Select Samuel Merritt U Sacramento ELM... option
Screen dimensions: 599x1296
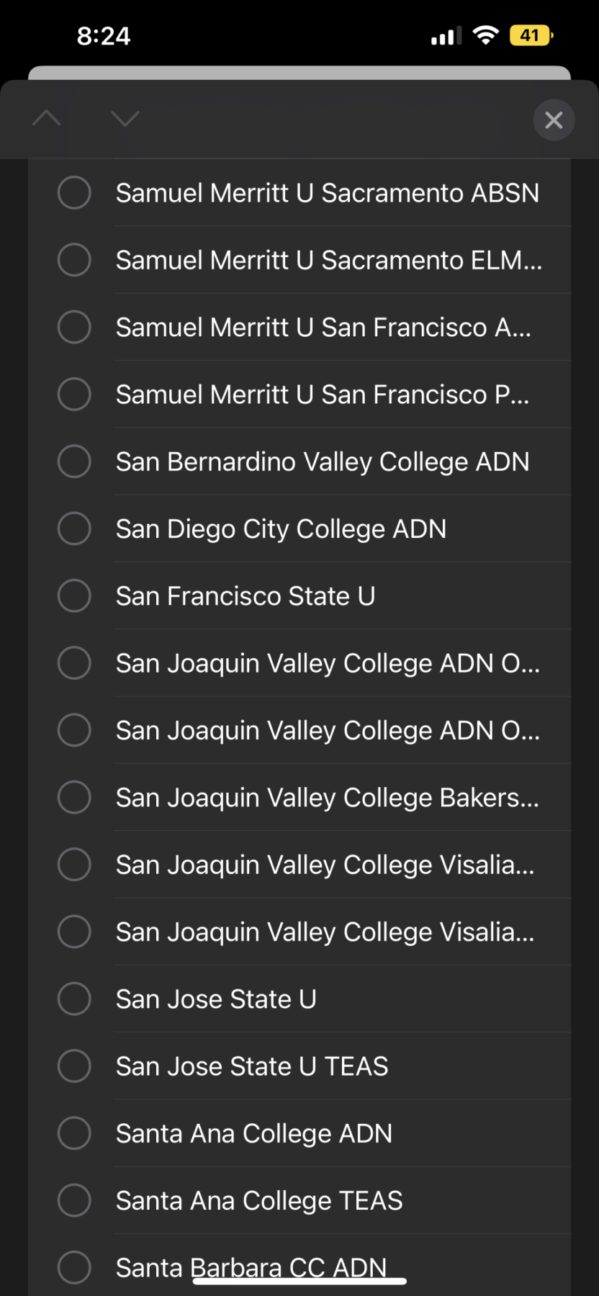coord(299,260)
